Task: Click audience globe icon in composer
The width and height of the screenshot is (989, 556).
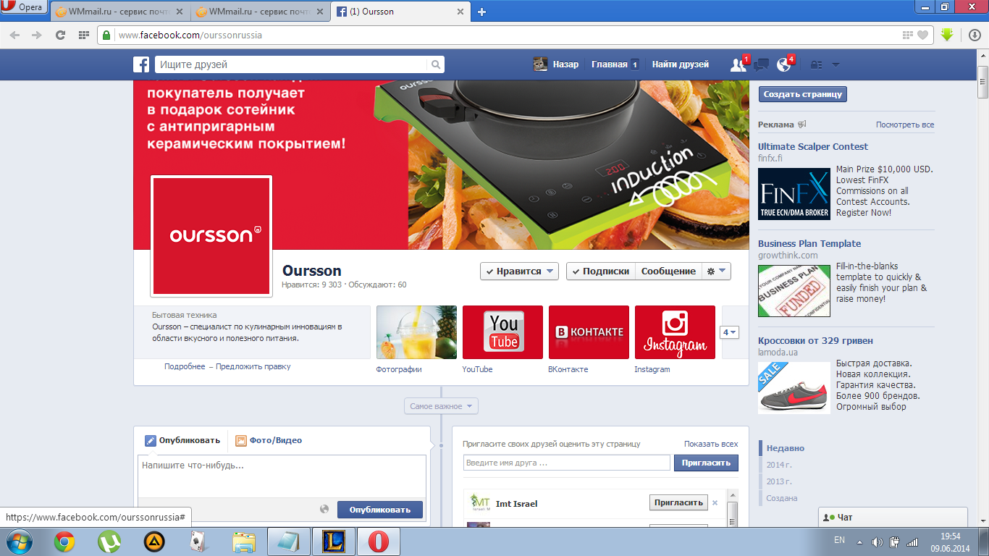Action: [x=324, y=509]
